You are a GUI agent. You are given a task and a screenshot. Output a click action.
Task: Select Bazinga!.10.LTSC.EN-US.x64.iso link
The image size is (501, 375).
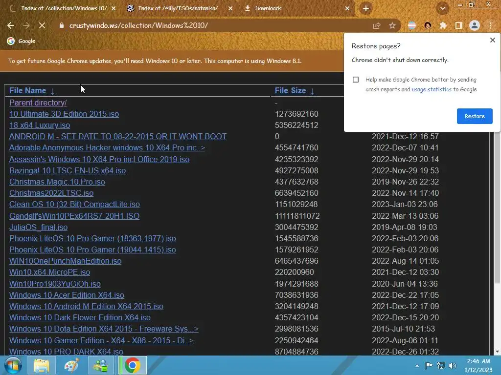tap(68, 170)
